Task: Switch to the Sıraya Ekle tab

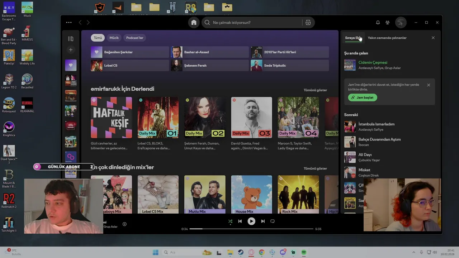Action: [x=354, y=38]
